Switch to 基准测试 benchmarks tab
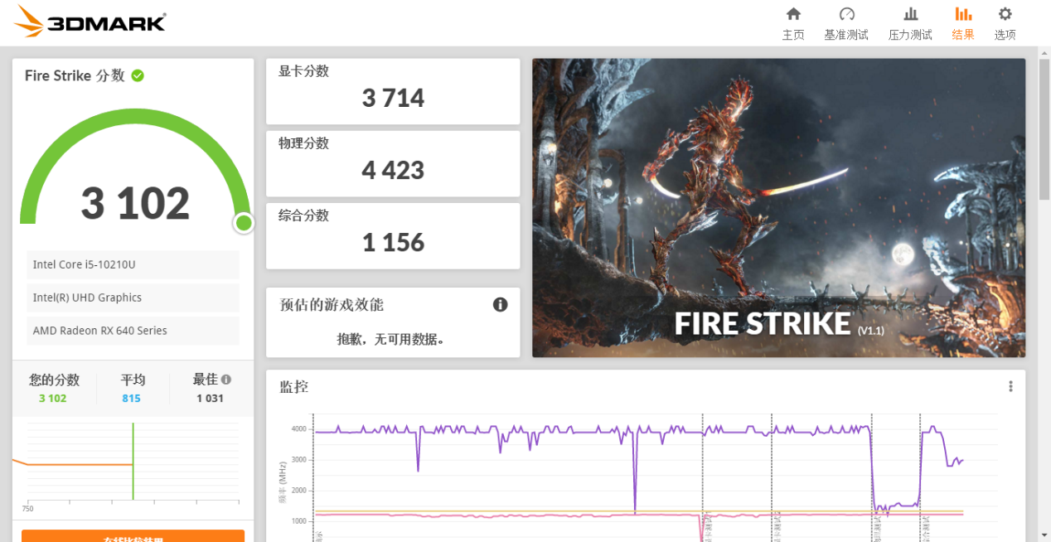This screenshot has width=1051, height=542. click(846, 23)
